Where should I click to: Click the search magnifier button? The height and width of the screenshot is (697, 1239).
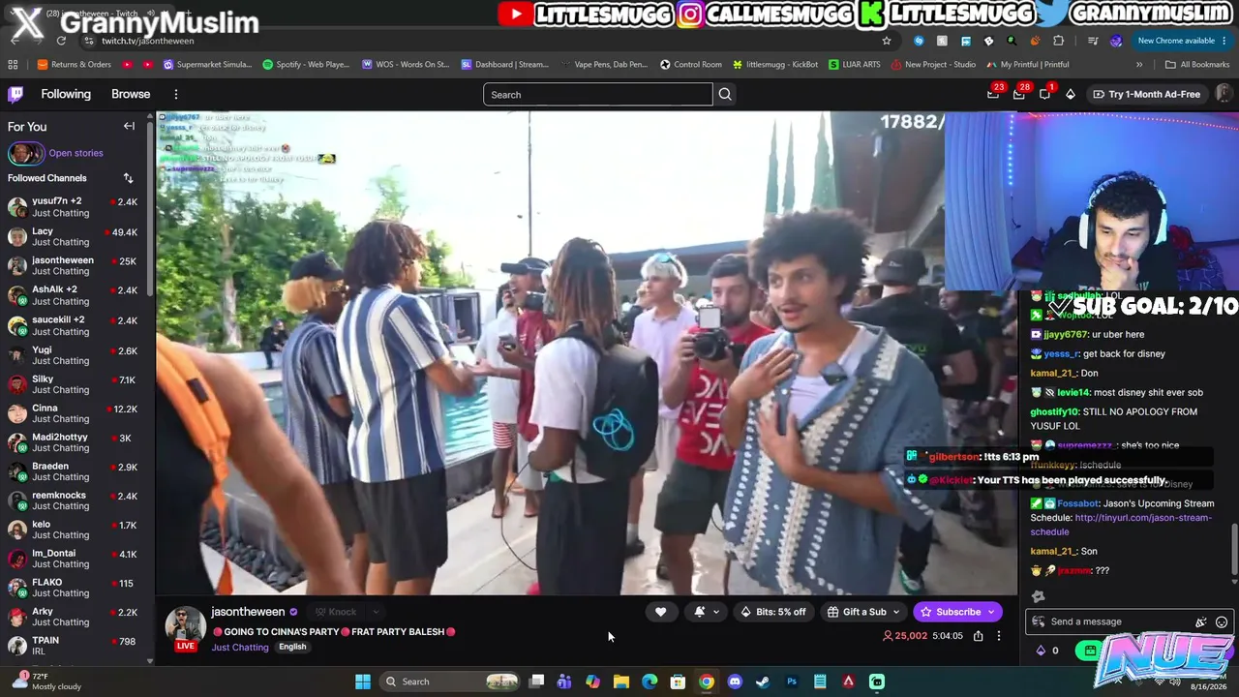pos(725,94)
